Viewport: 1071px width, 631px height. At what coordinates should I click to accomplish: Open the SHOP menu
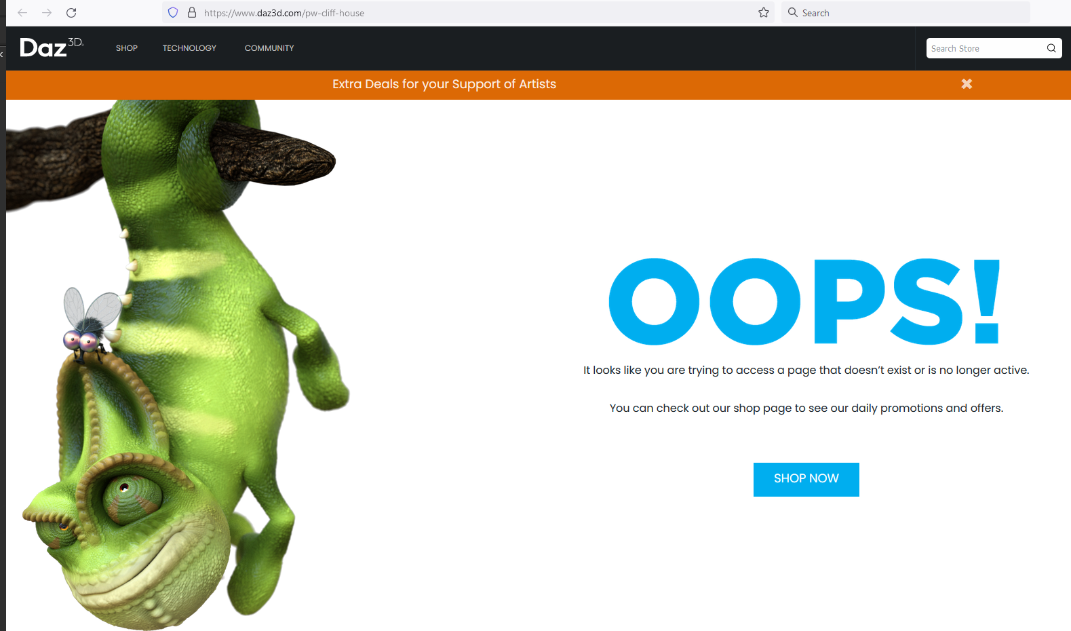(127, 48)
